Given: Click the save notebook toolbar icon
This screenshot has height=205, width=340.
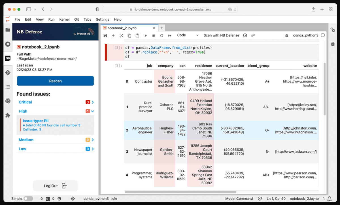Looking at the screenshot, I should (105, 36).
